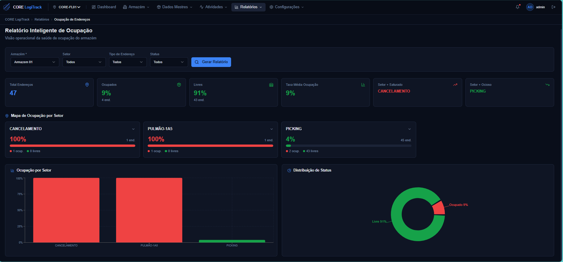This screenshot has width=563, height=262.
Task: Click the "43 end." text in Livres card
Action: coord(199,100)
